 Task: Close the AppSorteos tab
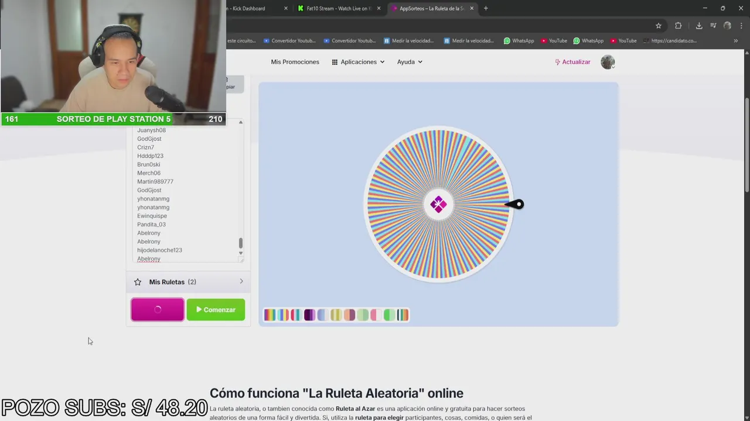472,8
